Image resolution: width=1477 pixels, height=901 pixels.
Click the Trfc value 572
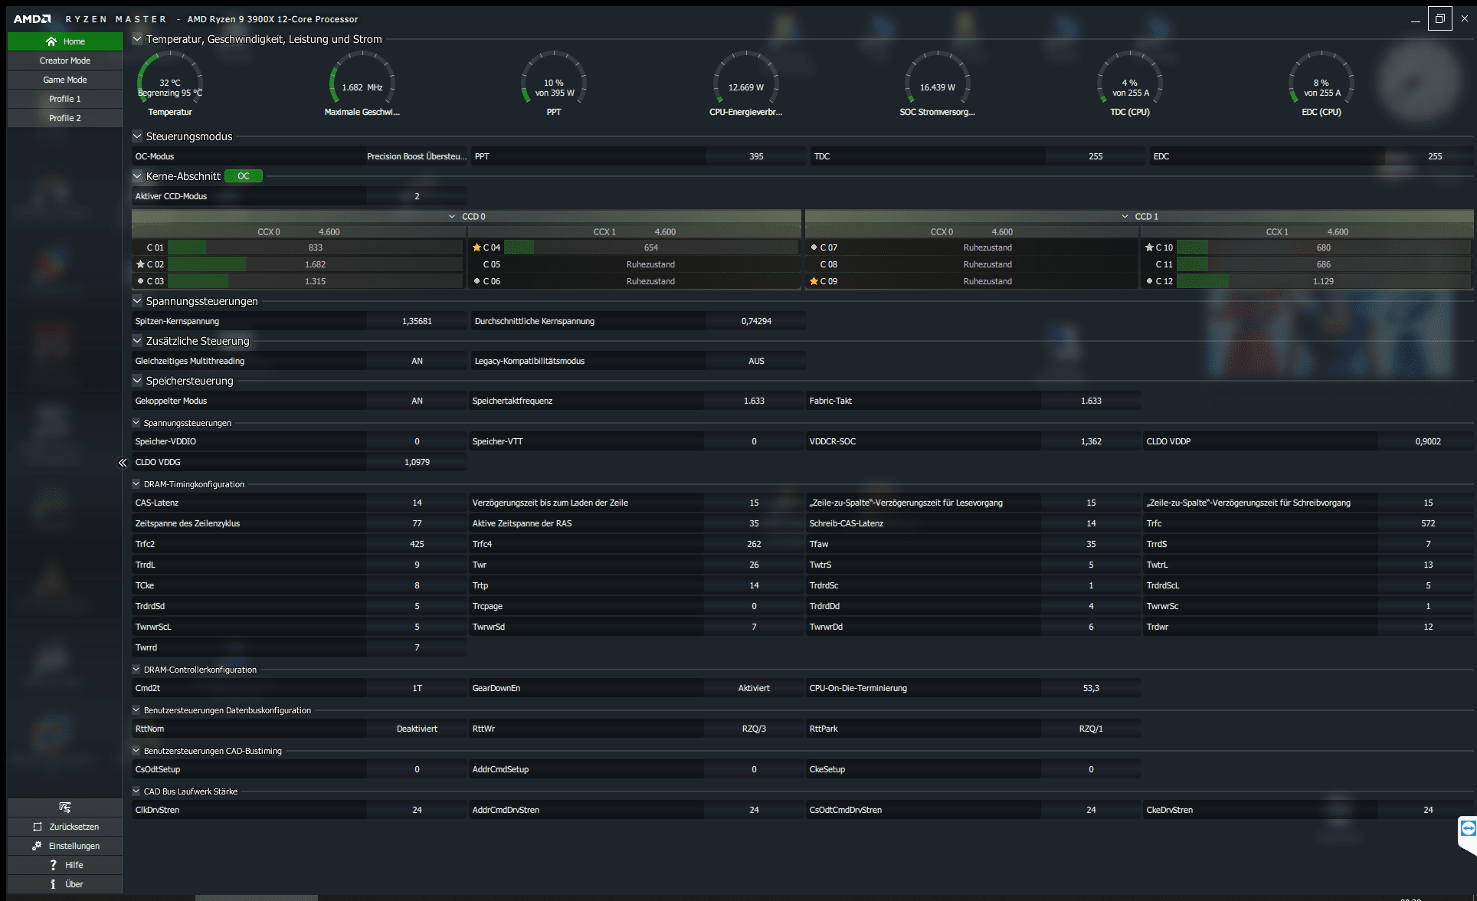(1428, 523)
